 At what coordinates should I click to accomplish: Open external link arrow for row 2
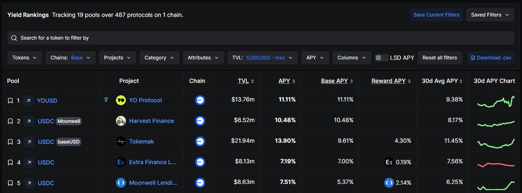[x=29, y=121]
